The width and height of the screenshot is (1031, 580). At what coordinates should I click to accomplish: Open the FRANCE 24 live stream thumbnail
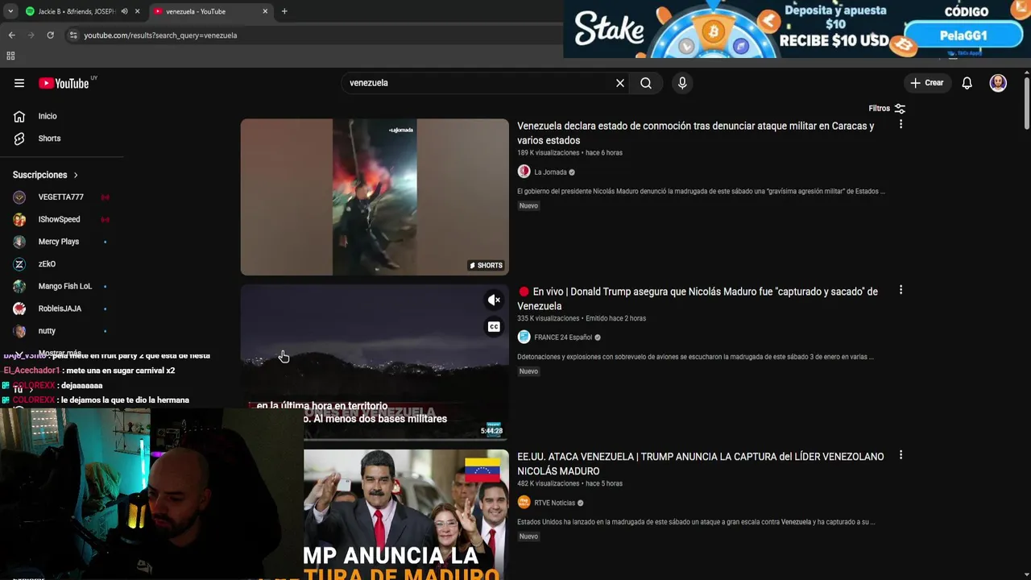(x=375, y=362)
